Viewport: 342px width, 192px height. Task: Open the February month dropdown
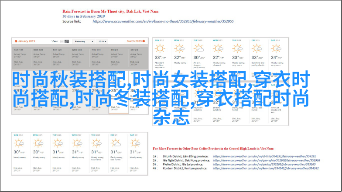tap(83, 41)
